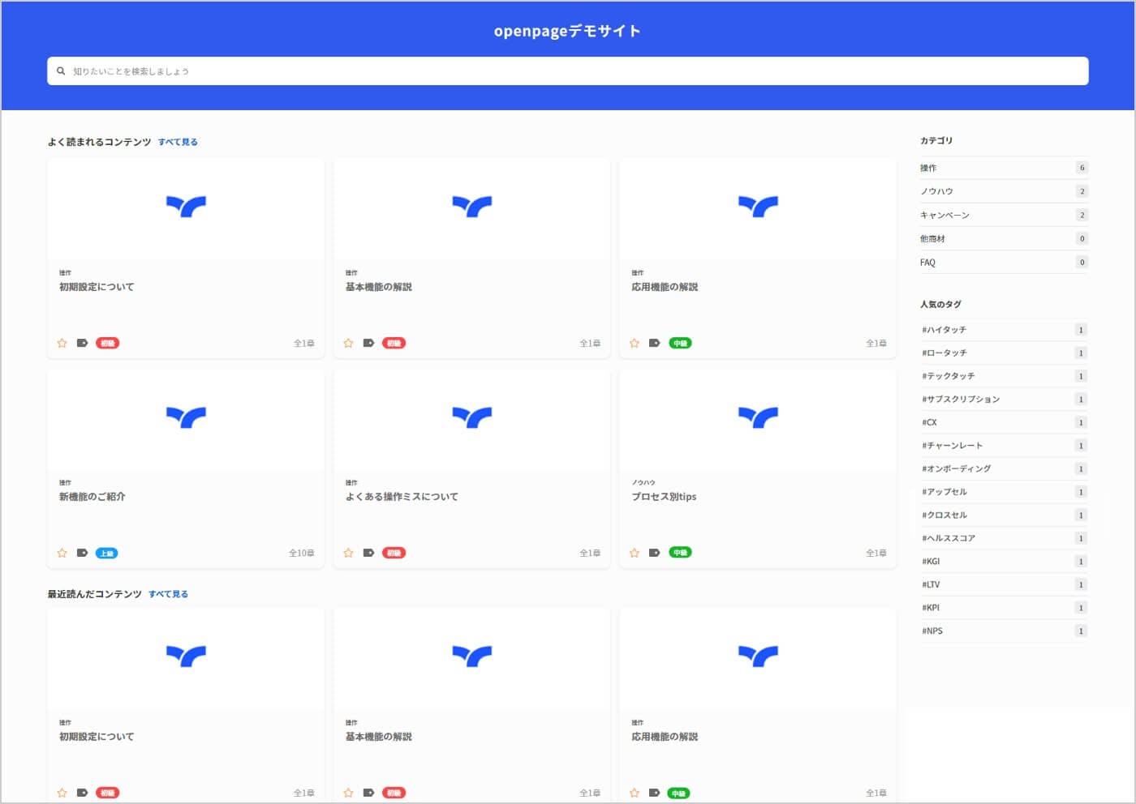Click the openpage logo on 基本機能の解説 card
The height and width of the screenshot is (804, 1136).
471,207
